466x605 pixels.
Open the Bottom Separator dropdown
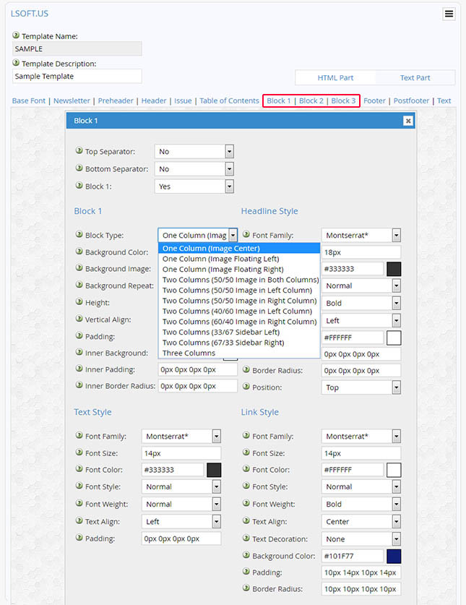[194, 168]
